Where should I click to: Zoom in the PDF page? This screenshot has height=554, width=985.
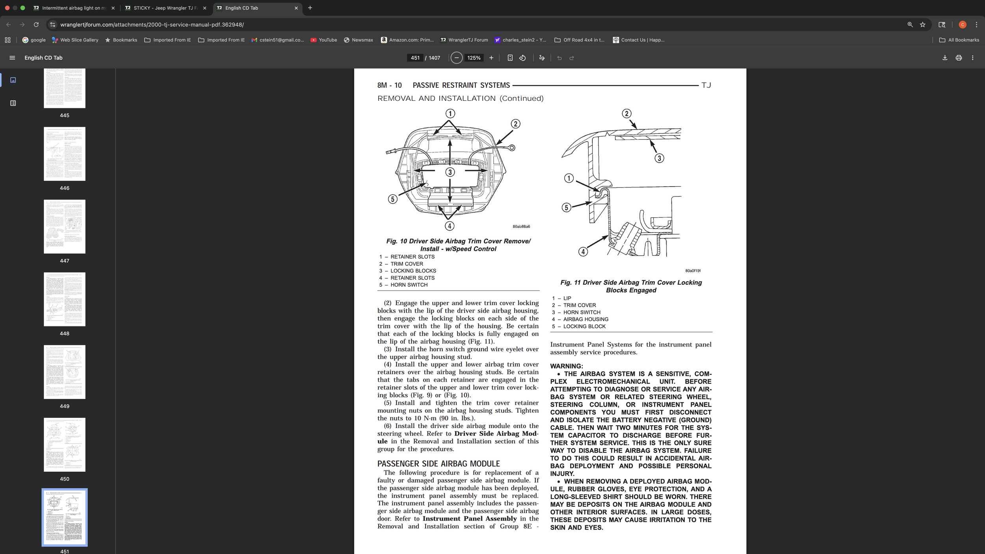[491, 58]
